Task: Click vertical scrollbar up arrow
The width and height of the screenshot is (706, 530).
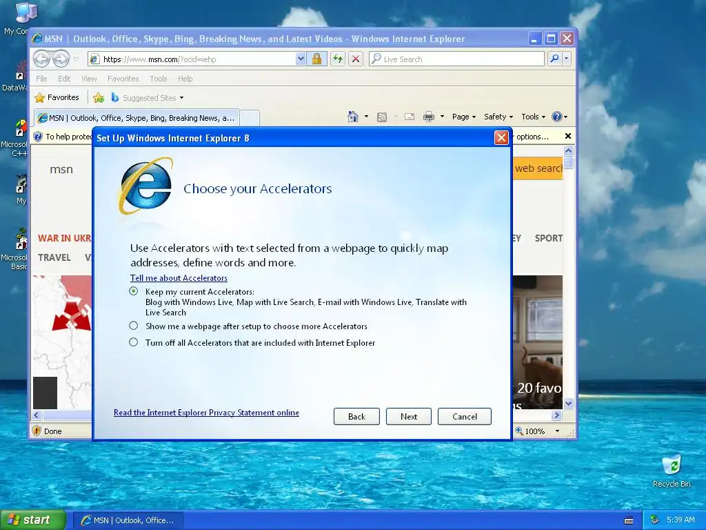Action: coord(568,150)
